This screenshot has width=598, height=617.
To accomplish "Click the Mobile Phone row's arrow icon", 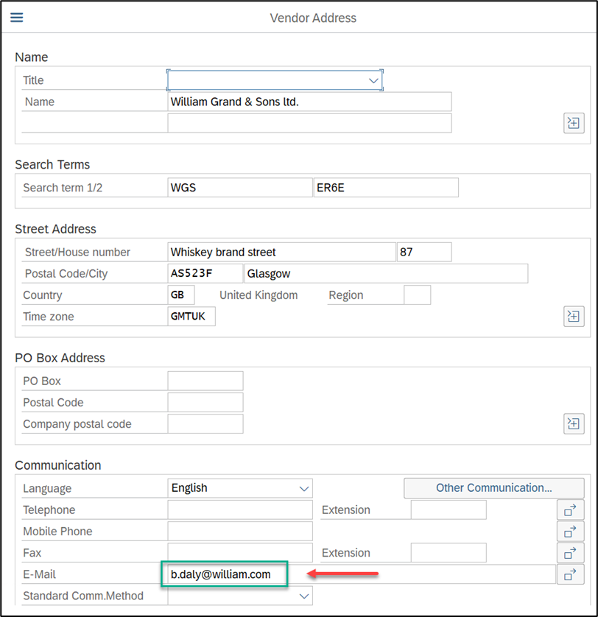I will [x=569, y=532].
